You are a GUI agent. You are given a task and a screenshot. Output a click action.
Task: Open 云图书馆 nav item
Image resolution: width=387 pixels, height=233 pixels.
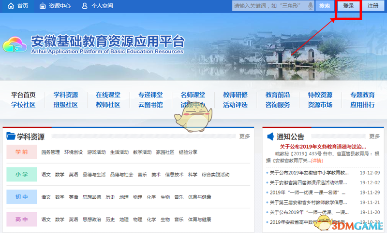pos(150,105)
